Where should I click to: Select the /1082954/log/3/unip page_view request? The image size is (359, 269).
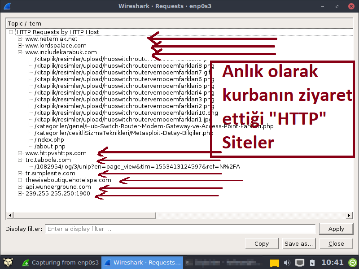[137, 166]
